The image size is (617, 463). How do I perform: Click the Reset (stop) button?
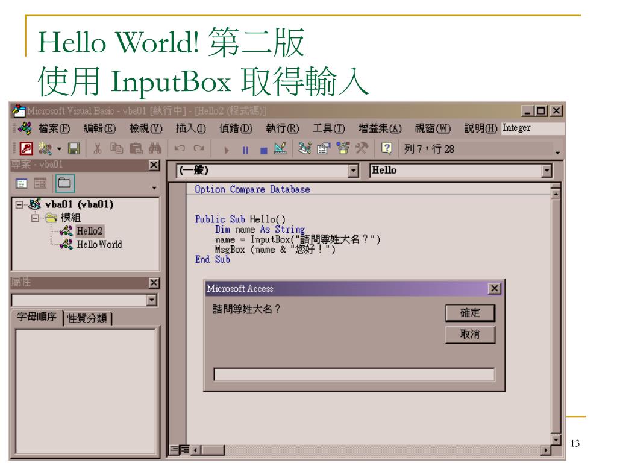tap(264, 150)
